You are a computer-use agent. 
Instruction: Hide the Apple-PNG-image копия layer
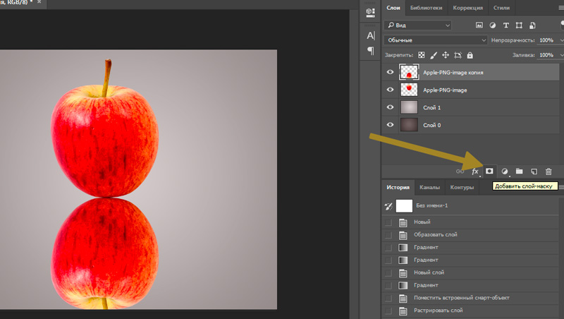[x=391, y=72]
